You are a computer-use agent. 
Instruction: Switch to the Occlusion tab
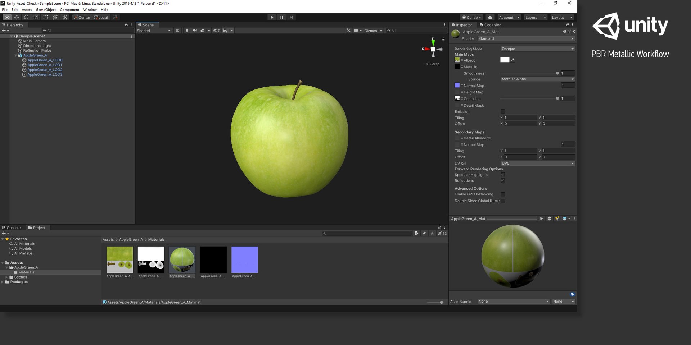(x=490, y=25)
